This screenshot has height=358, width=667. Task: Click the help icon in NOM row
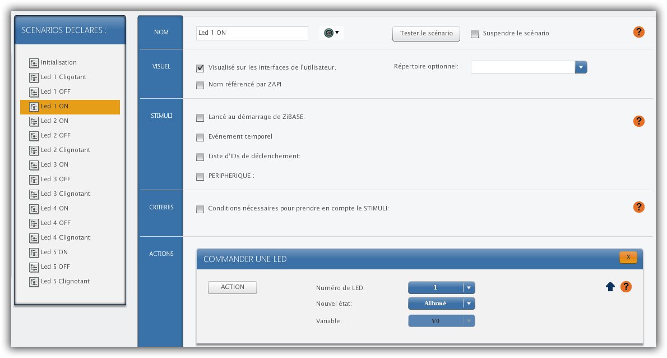click(x=638, y=32)
